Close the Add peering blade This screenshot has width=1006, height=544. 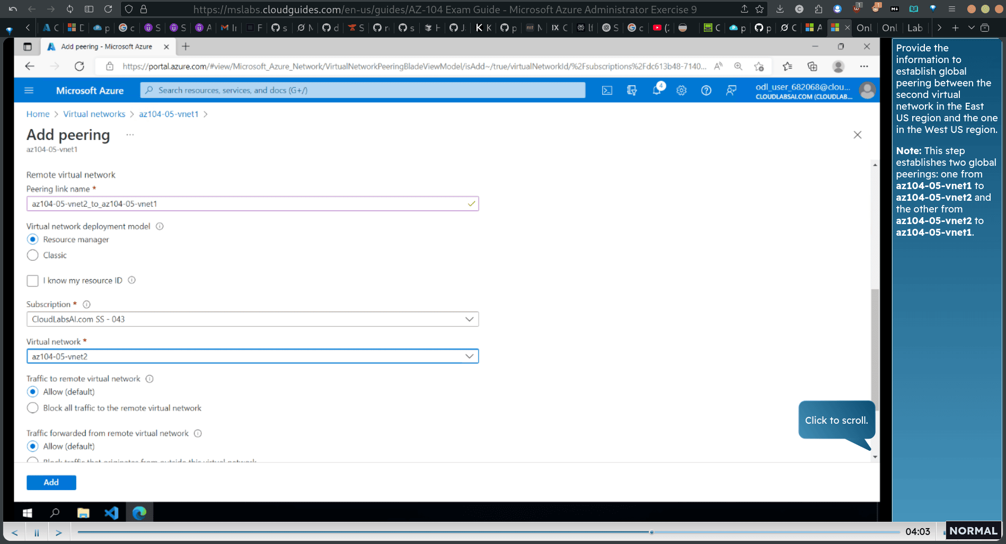click(x=858, y=135)
